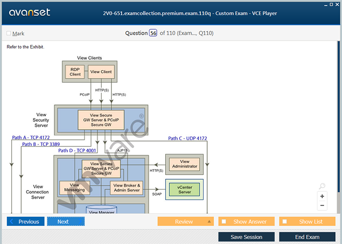The height and width of the screenshot is (244, 342).
Task: Edit the question number 56 field
Action: (x=153, y=33)
